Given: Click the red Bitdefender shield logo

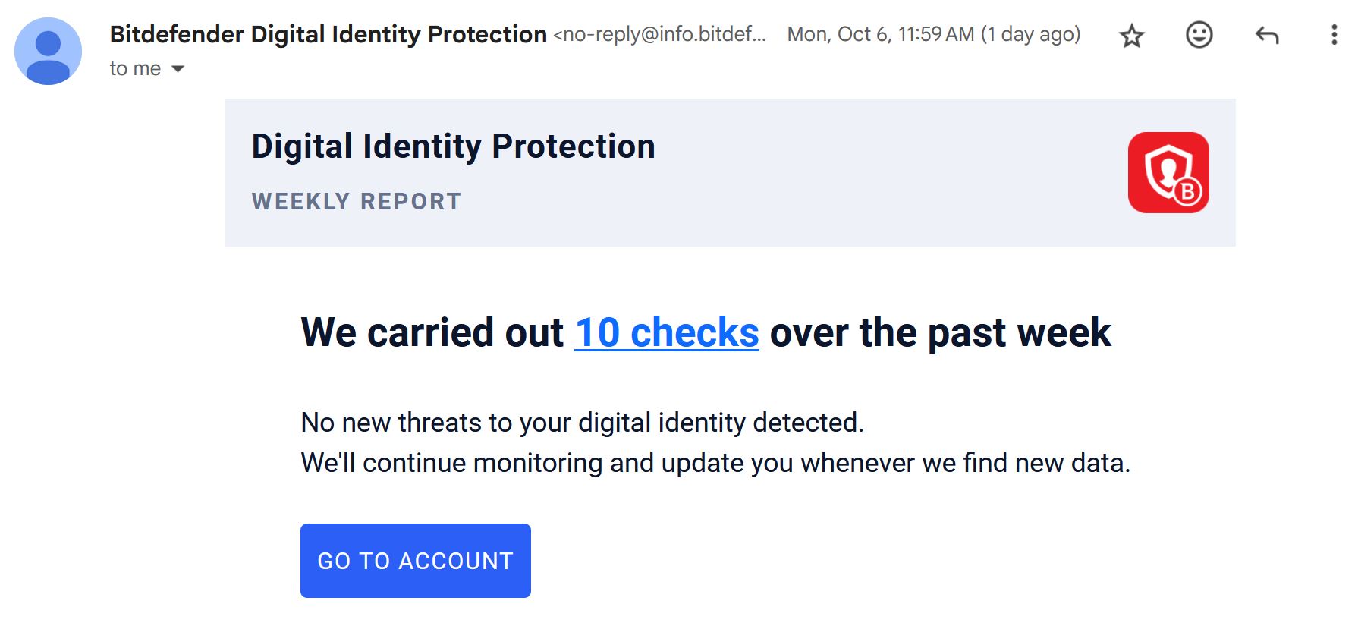Looking at the screenshot, I should tap(1168, 172).
